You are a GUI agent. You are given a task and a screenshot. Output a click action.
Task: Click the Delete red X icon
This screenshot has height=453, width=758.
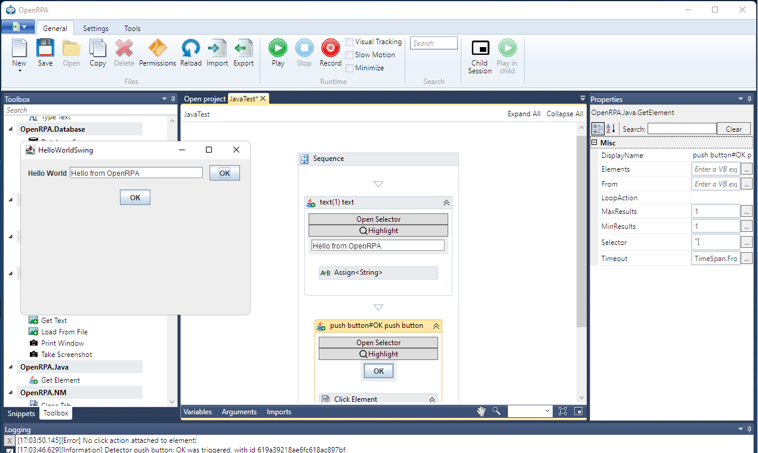pos(124,53)
